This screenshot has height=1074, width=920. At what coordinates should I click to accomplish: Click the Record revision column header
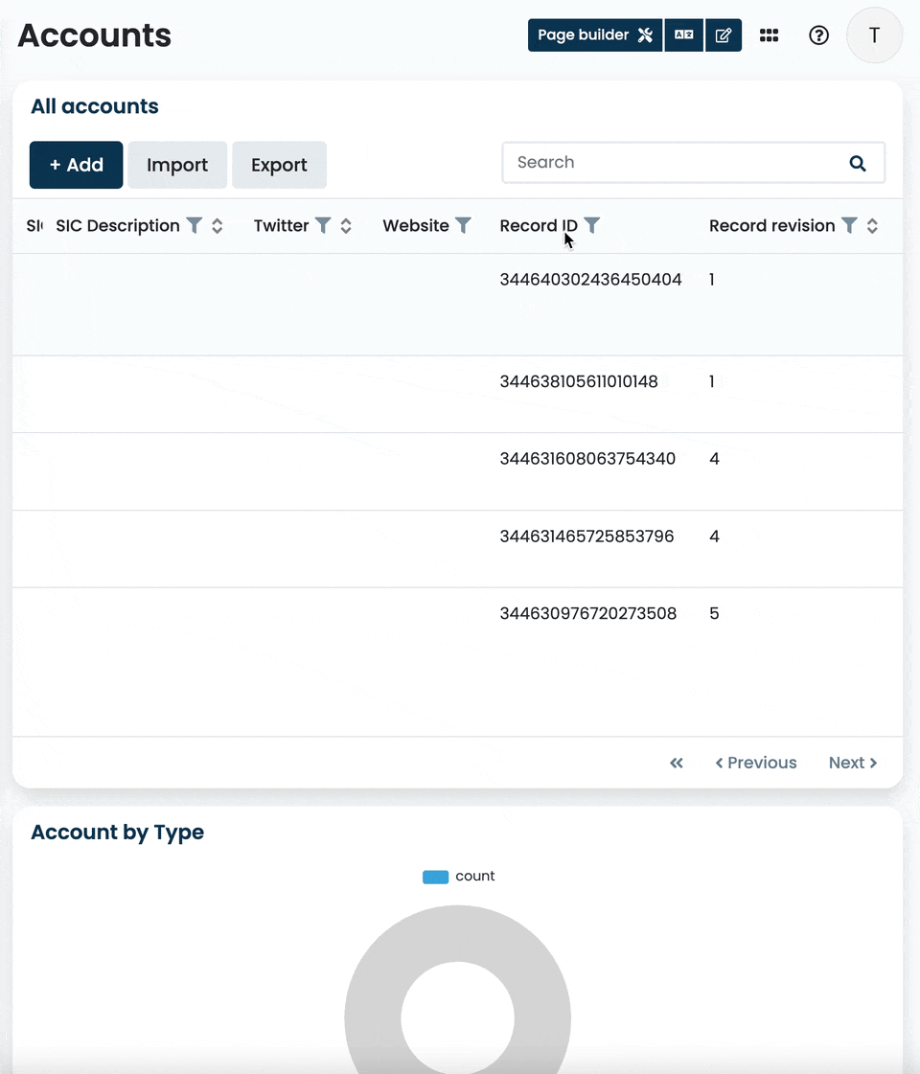click(772, 225)
